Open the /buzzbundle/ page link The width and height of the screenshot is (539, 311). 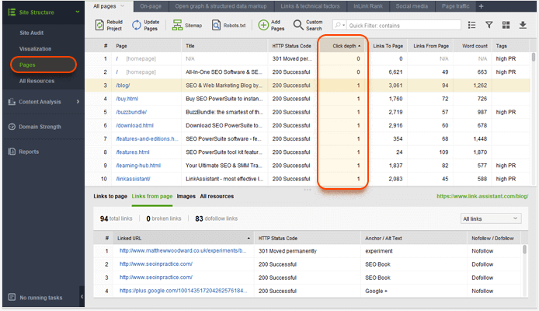click(x=131, y=112)
